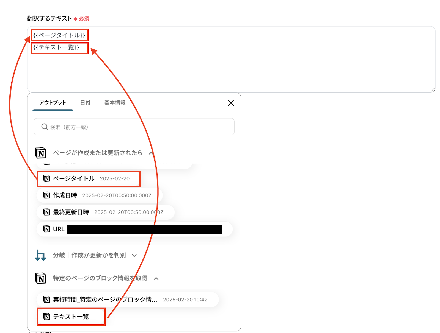Open the 日付 tab

(x=85, y=103)
